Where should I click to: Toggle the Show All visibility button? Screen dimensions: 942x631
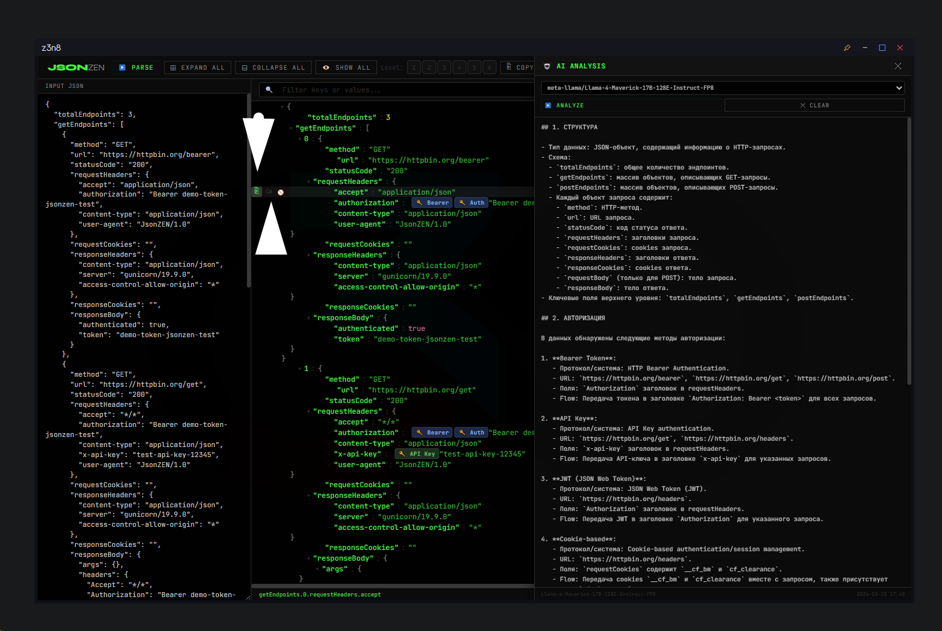tap(346, 67)
